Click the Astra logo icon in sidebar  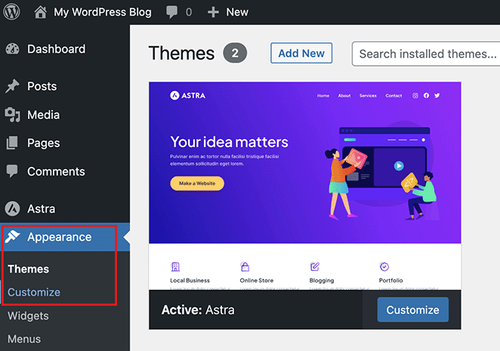tap(12, 209)
